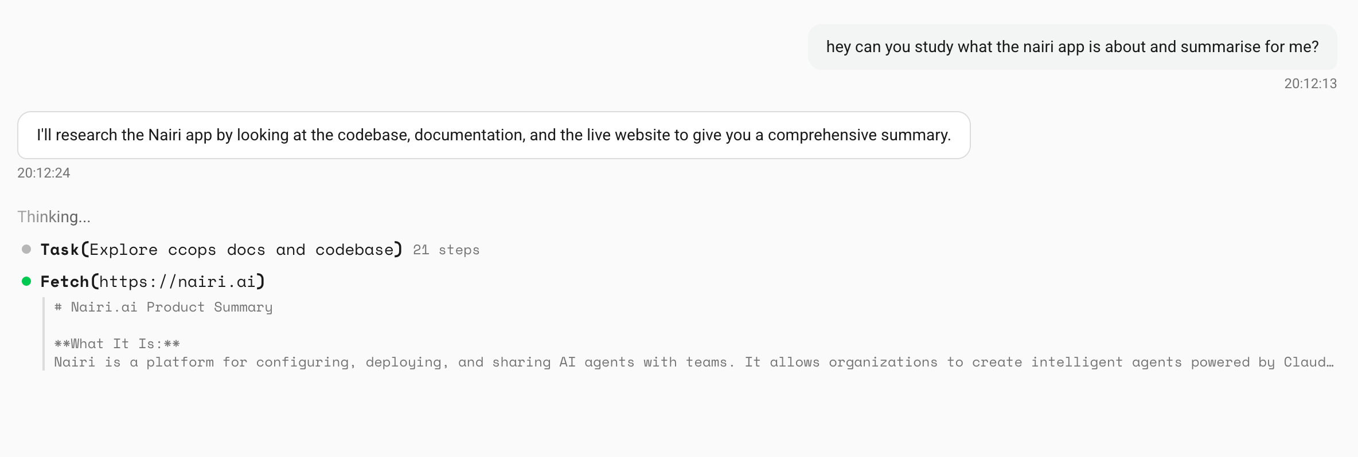The width and height of the screenshot is (1358, 457).
Task: Click the Thinking... status text
Action: point(54,217)
